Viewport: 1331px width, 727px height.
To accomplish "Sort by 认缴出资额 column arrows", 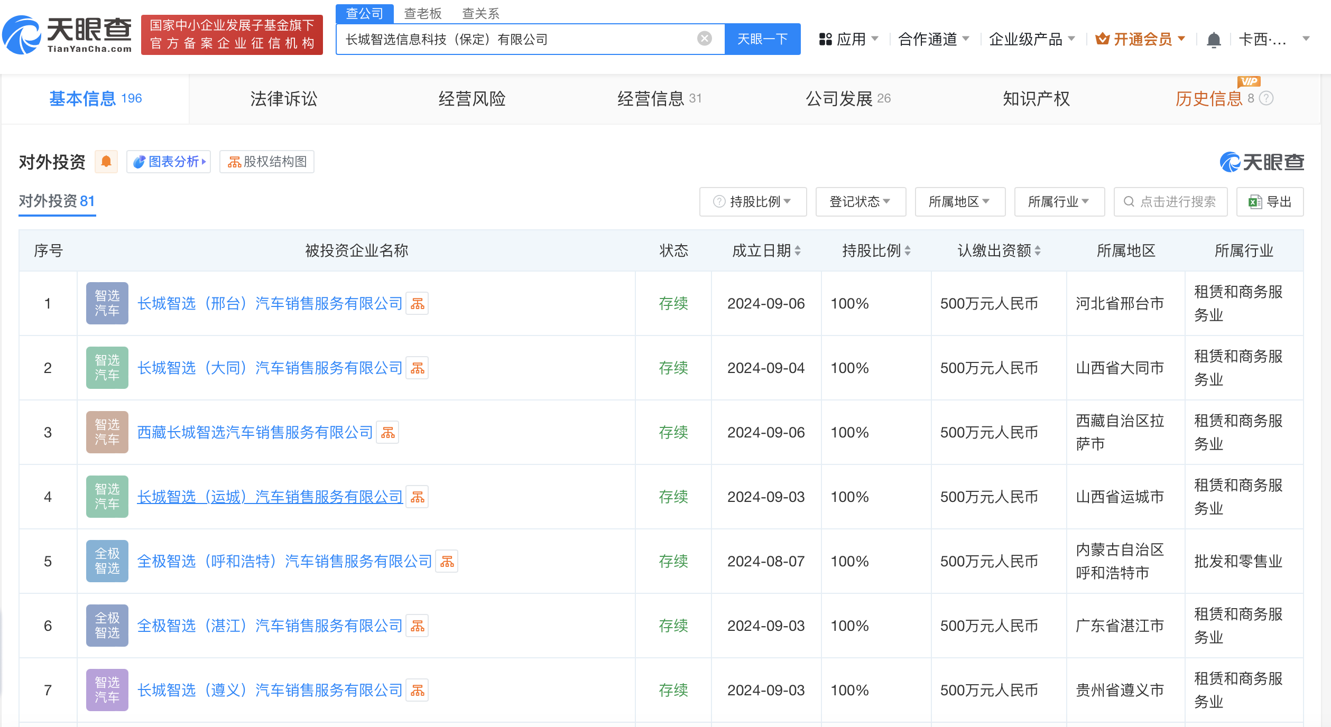I will pyautogui.click(x=1038, y=250).
